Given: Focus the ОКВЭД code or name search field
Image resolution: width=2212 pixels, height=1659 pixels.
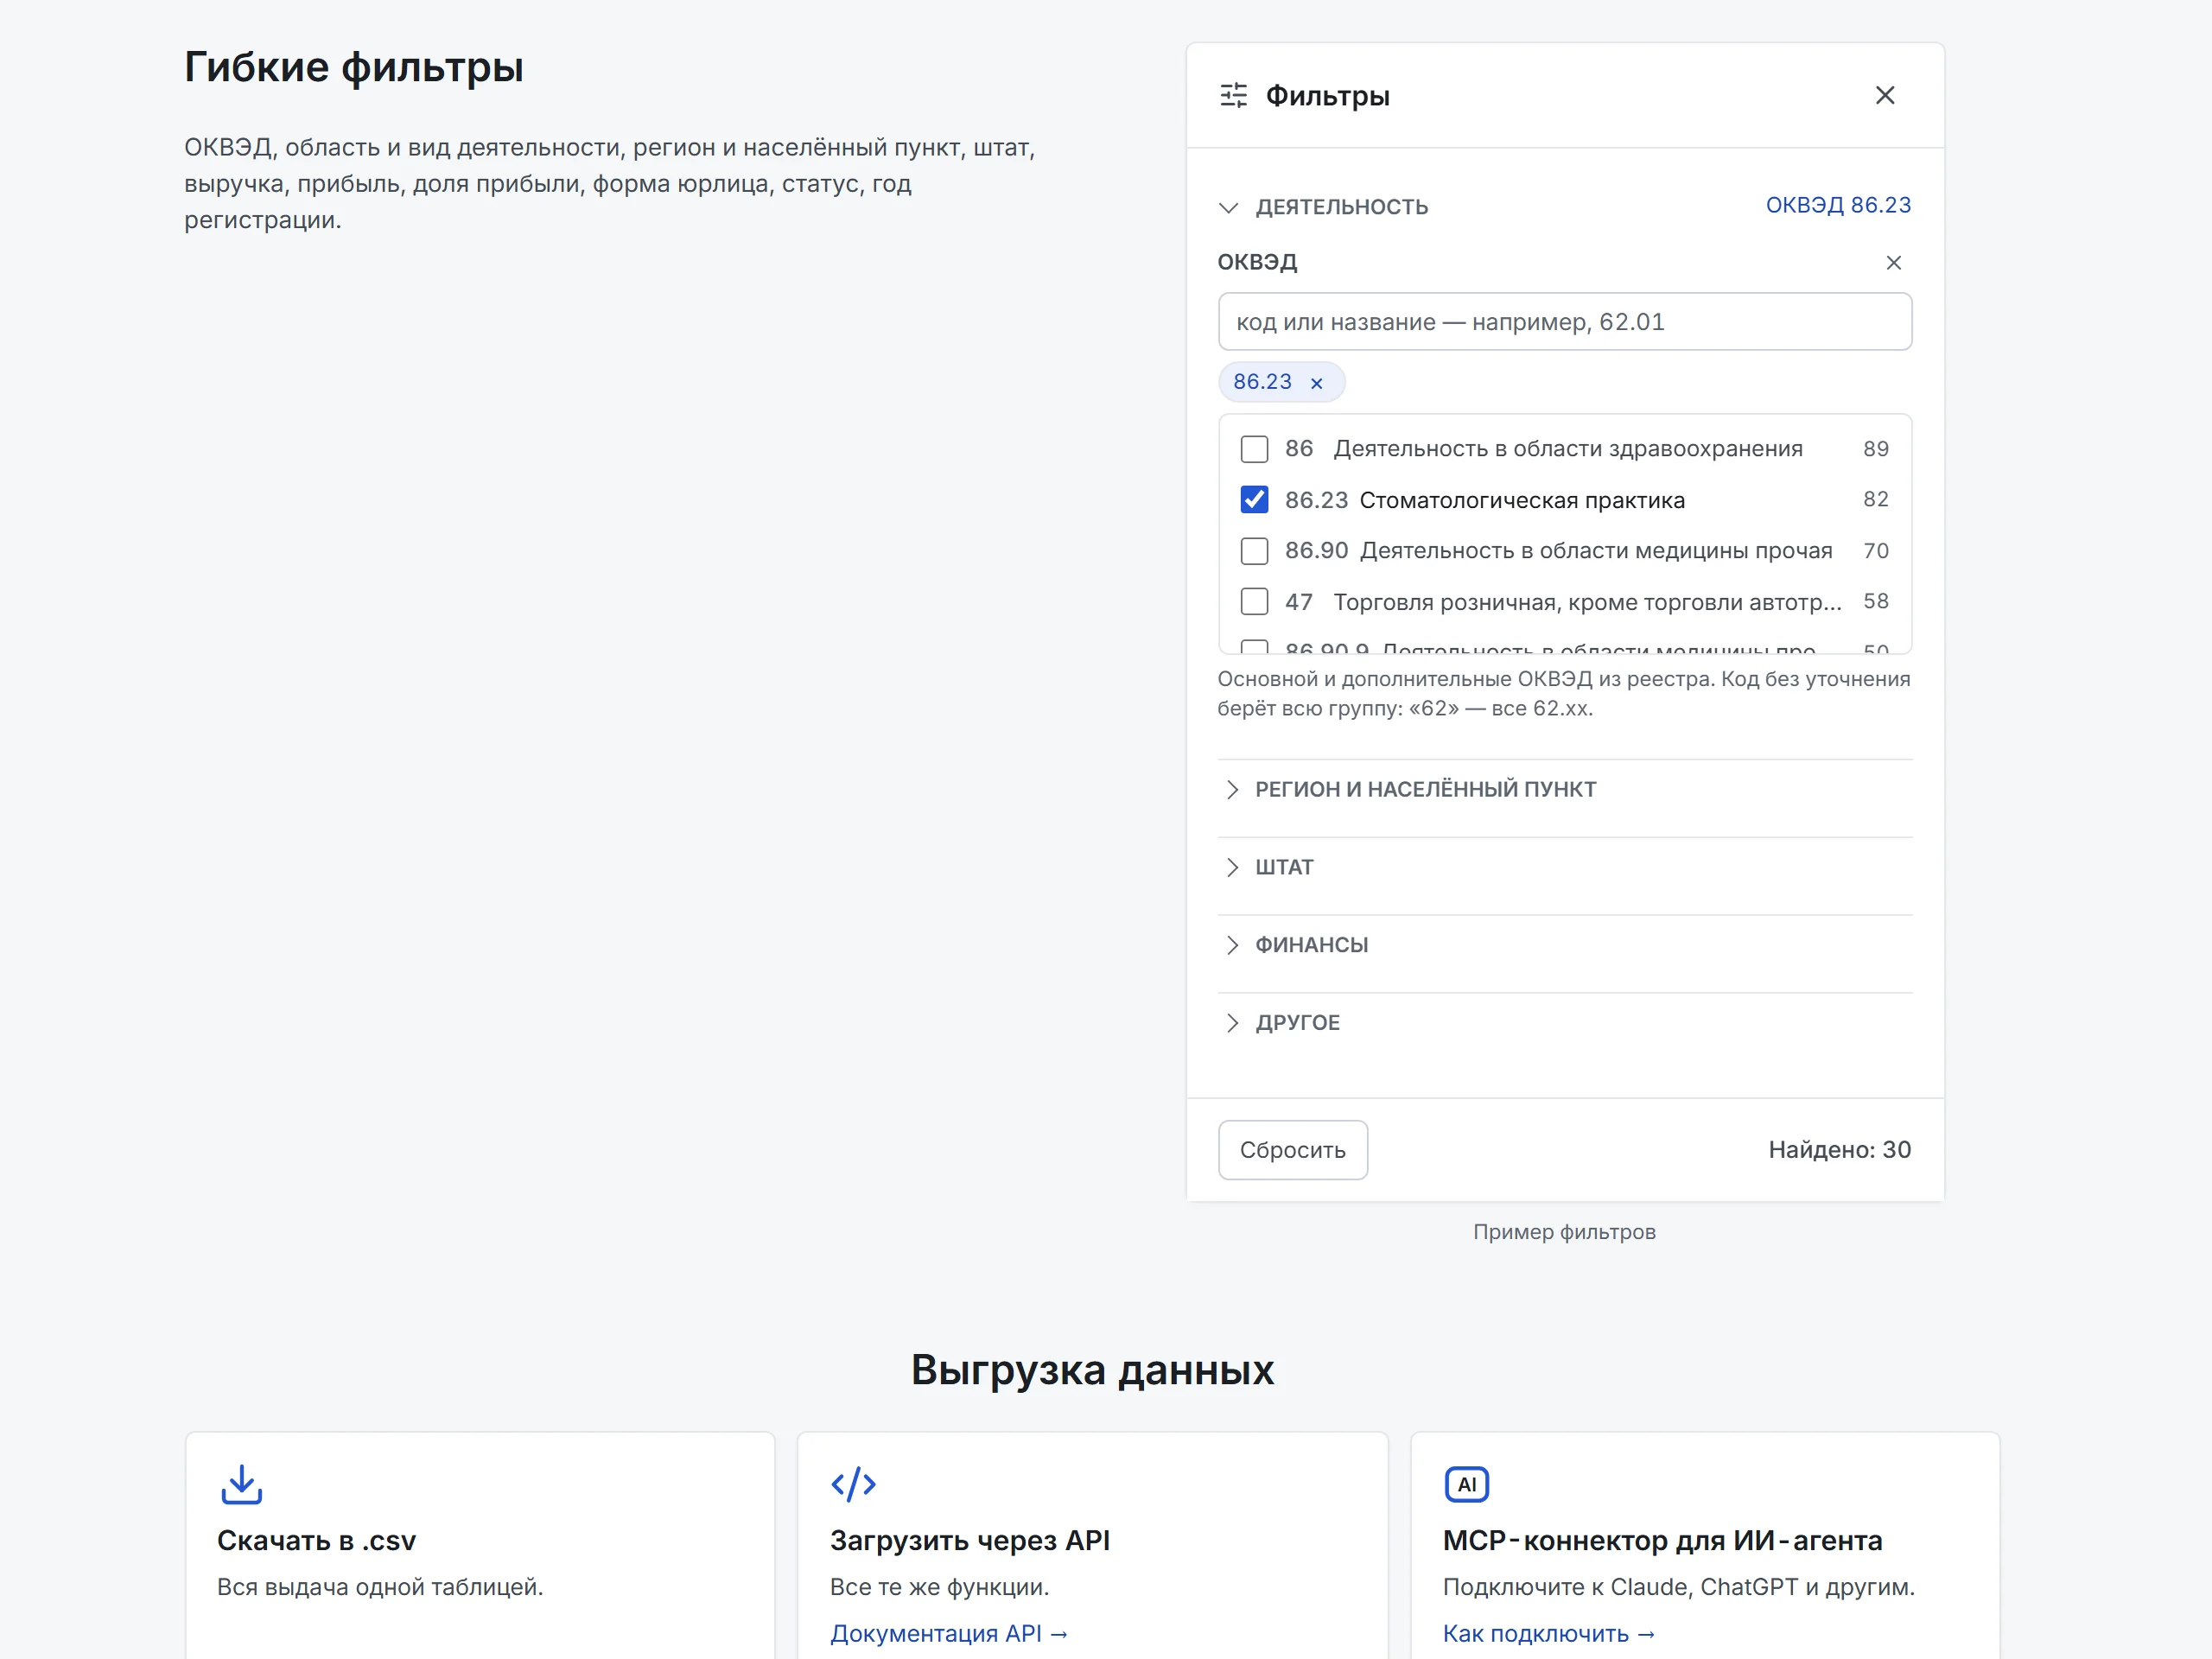Looking at the screenshot, I should (x=1564, y=322).
